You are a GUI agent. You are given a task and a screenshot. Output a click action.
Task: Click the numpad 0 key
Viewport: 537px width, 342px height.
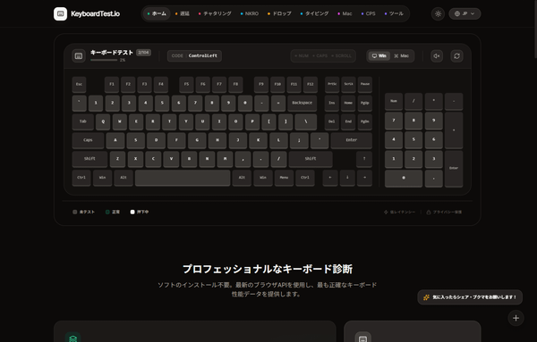point(404,179)
